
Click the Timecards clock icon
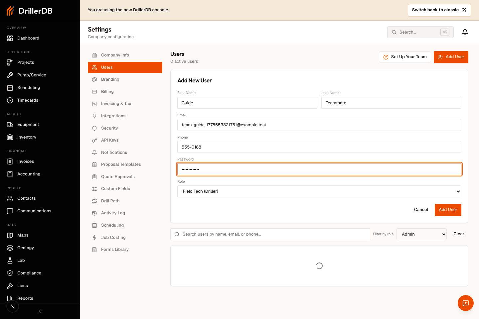tap(10, 100)
